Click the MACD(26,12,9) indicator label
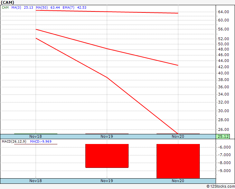The image size is (235, 189). click(14, 142)
